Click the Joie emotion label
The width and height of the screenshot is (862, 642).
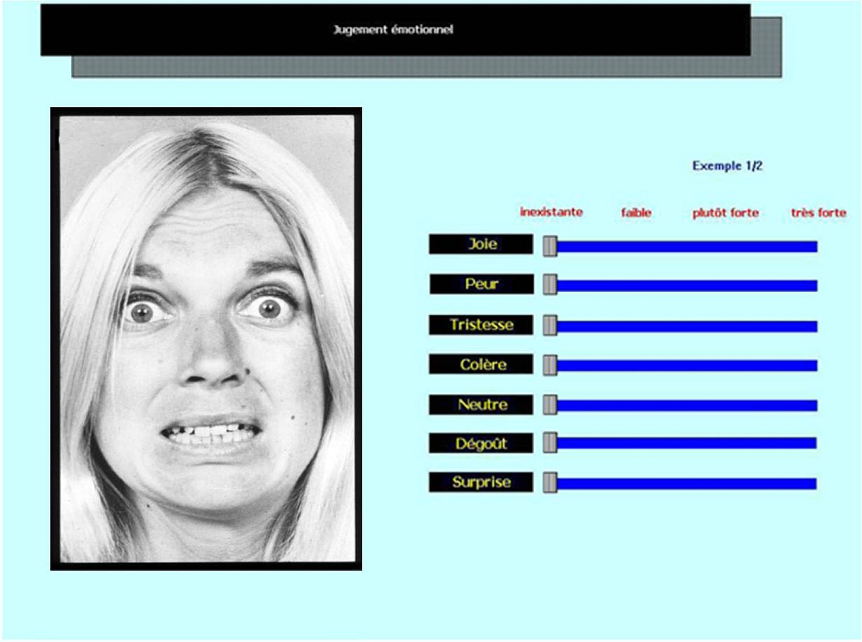[x=481, y=244]
